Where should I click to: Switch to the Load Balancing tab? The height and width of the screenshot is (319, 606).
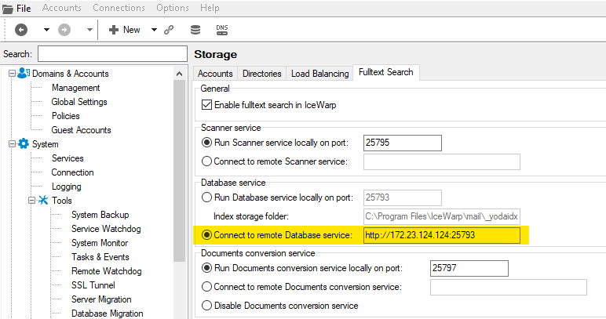point(319,74)
